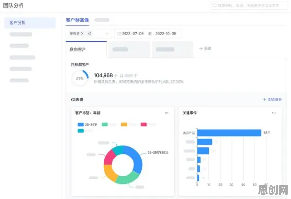Toggle the blue 25-35岁 legend swatch
The height and width of the screenshot is (199, 291).
pyautogui.click(x=81, y=125)
